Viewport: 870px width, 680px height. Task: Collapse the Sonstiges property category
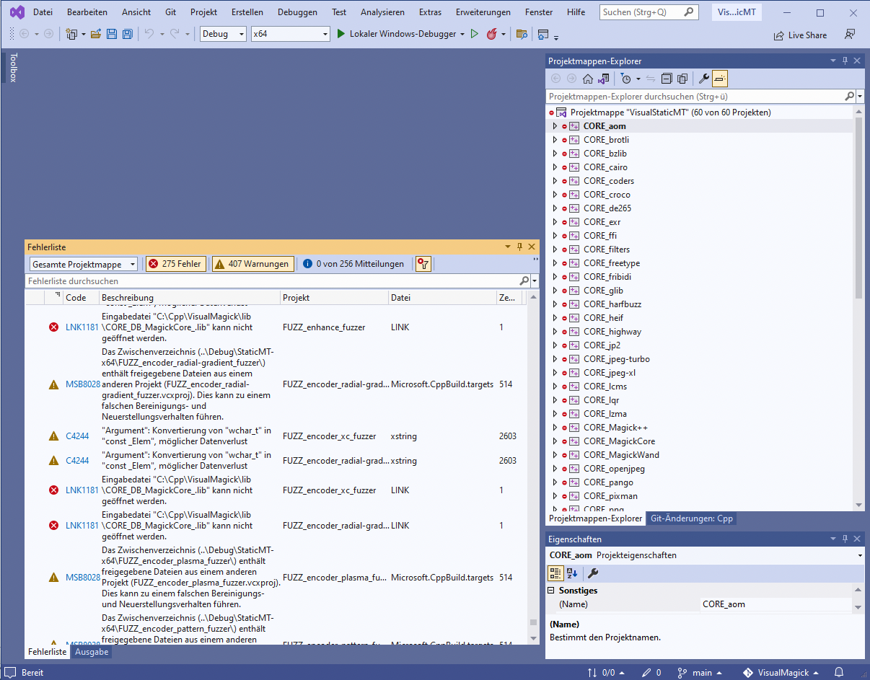(x=552, y=591)
